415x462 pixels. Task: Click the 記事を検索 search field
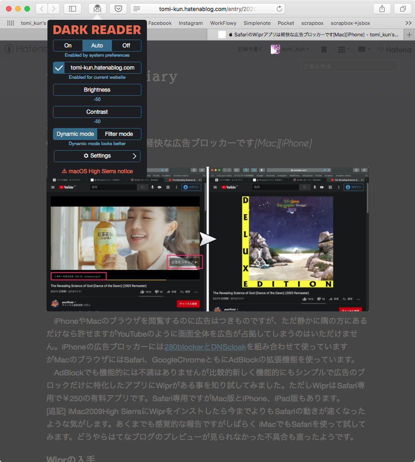[349, 66]
